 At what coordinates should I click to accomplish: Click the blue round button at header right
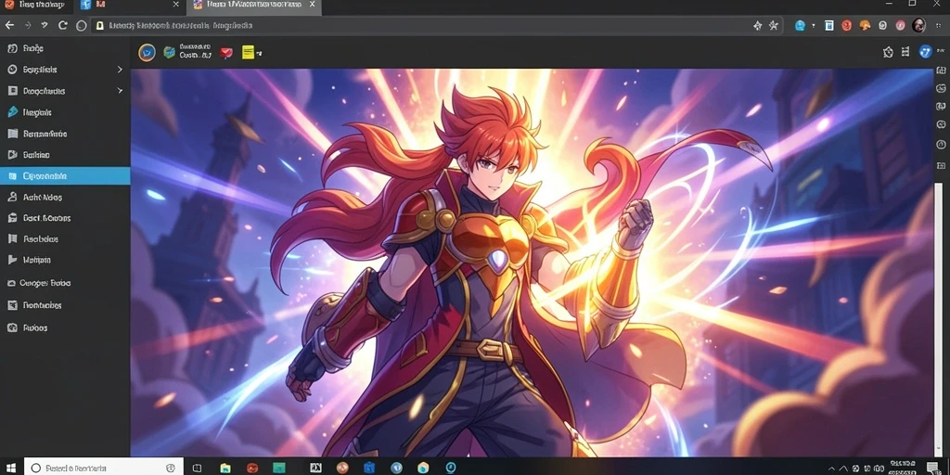pos(925,52)
